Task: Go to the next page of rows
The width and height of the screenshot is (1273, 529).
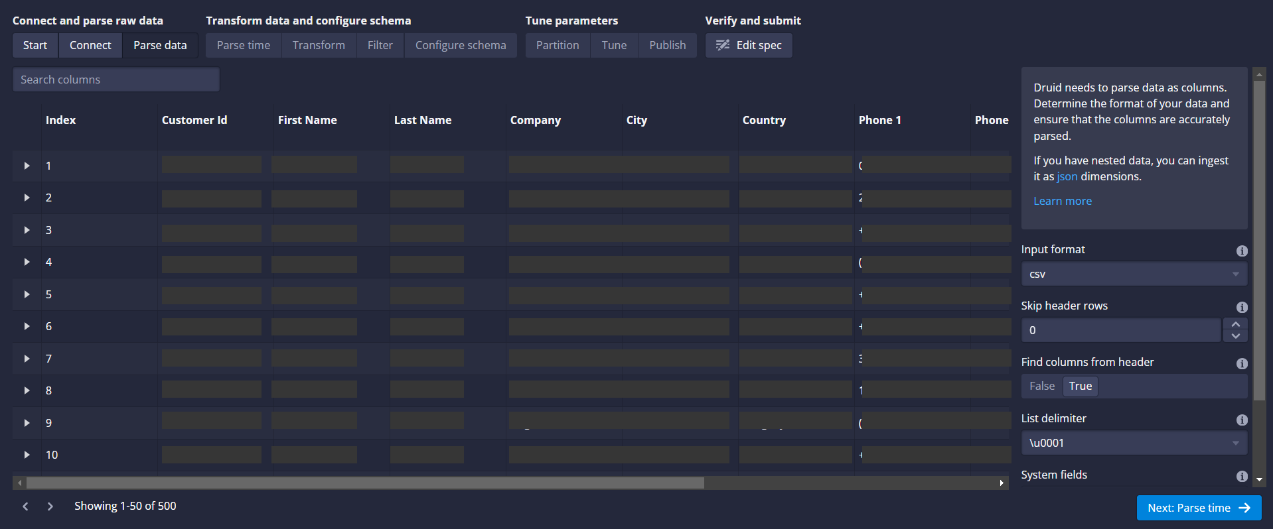Action: pos(50,506)
